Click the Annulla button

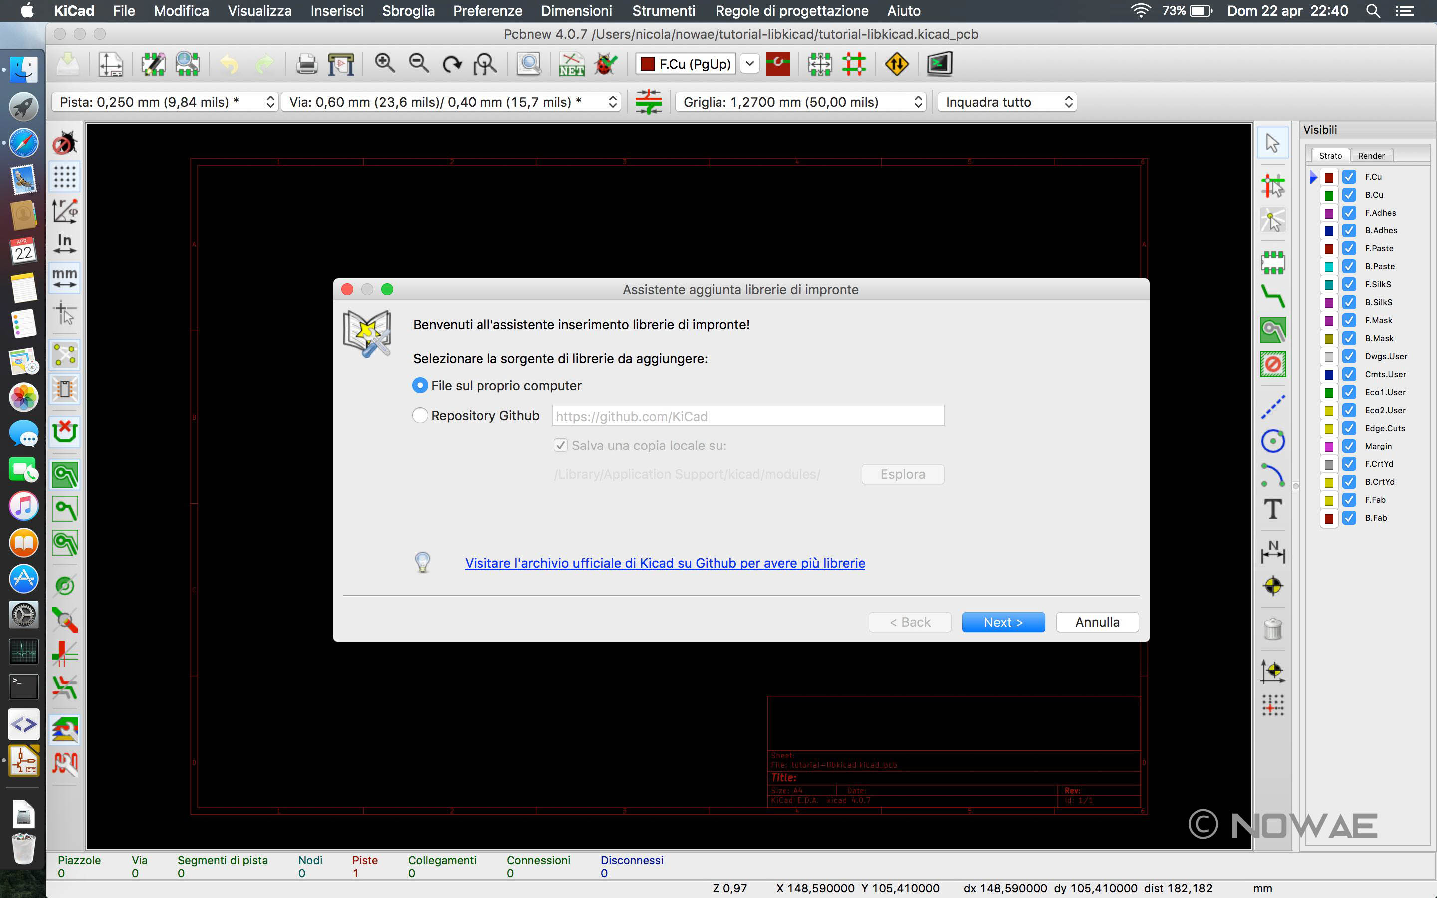coord(1097,622)
